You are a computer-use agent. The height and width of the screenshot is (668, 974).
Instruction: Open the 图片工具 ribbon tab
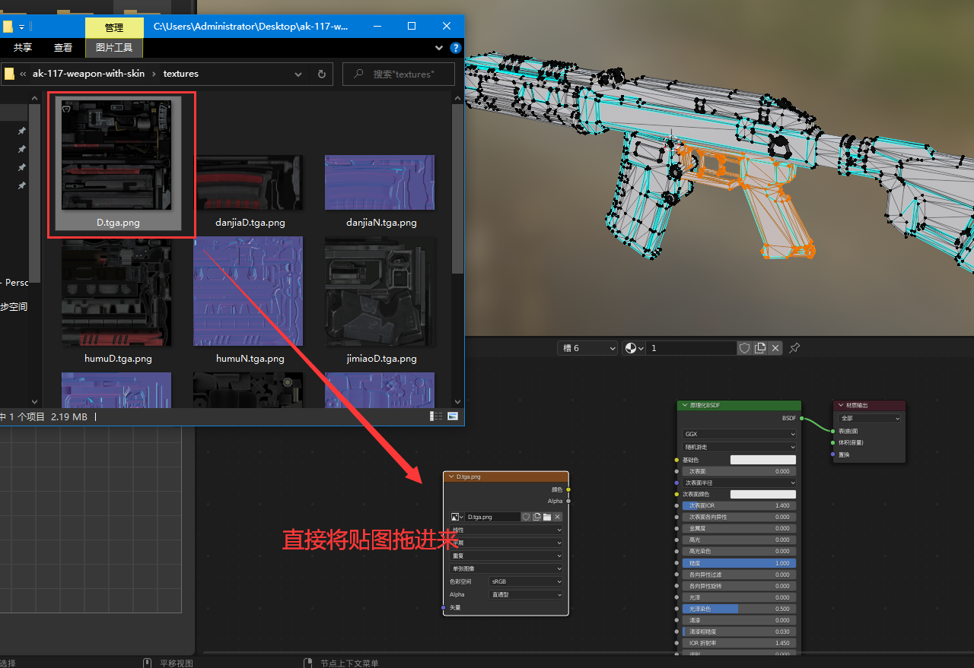(x=114, y=48)
